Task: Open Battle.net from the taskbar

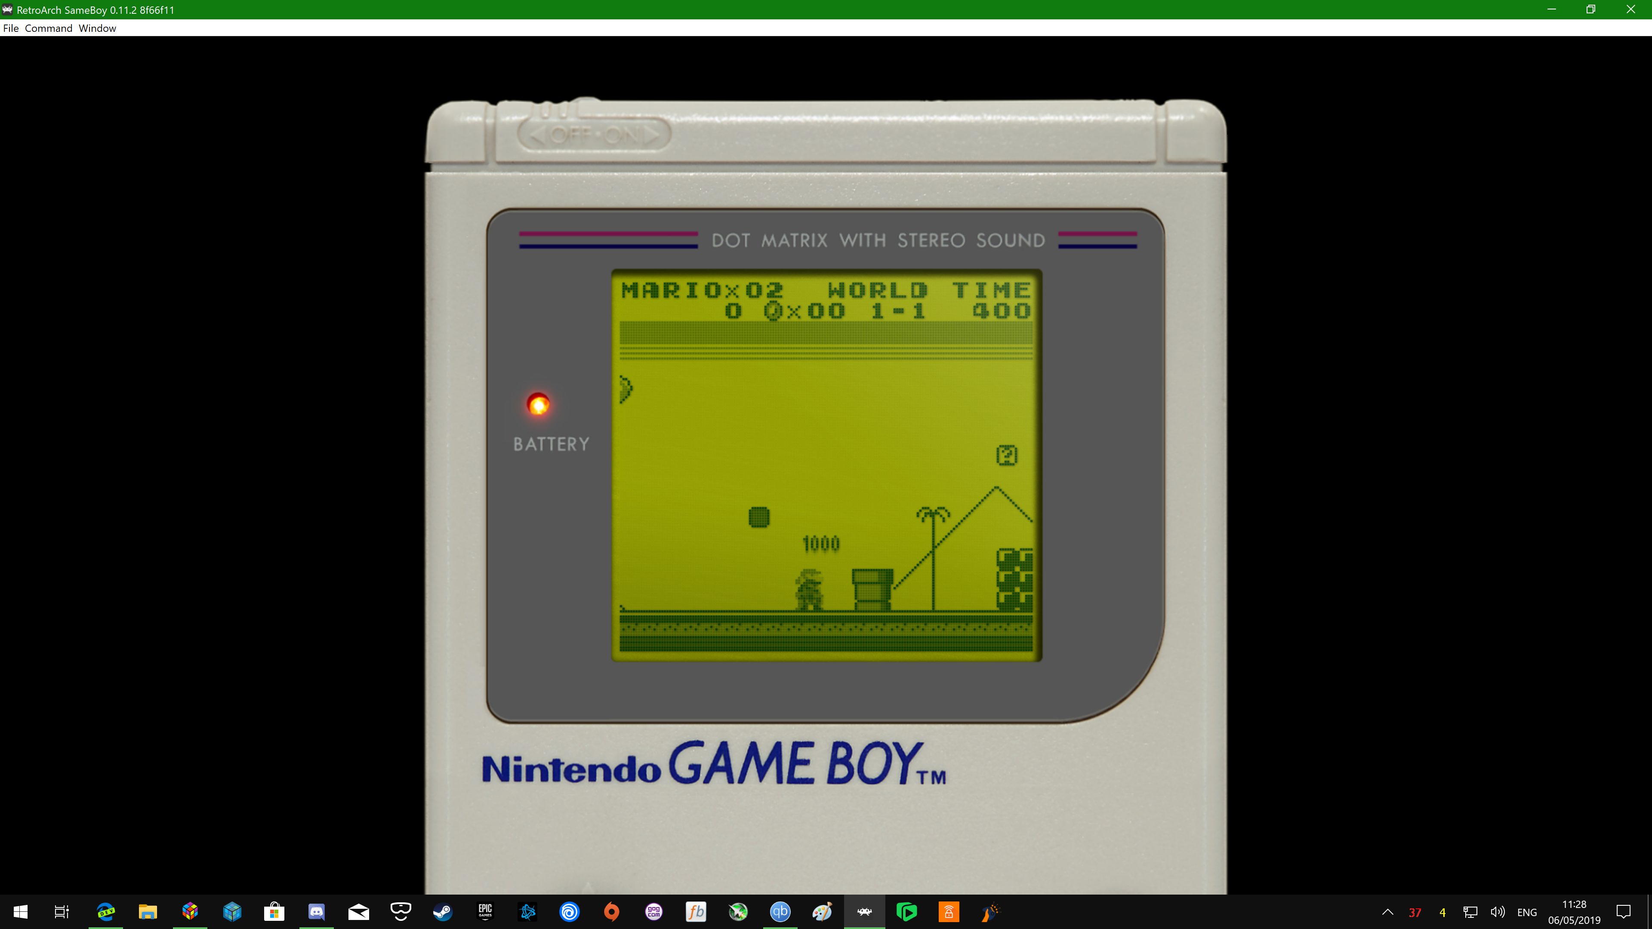Action: pyautogui.click(x=527, y=912)
